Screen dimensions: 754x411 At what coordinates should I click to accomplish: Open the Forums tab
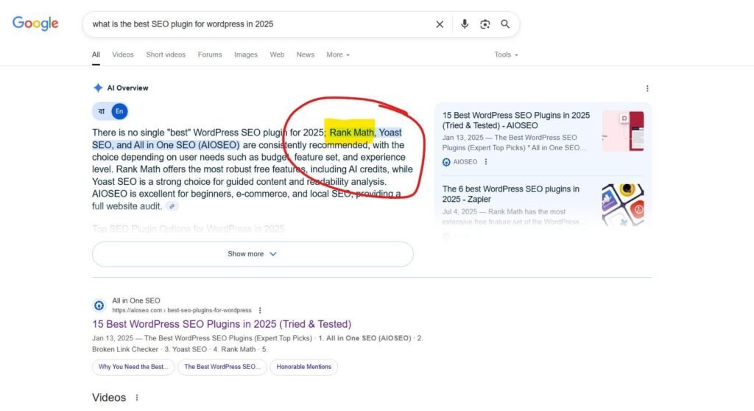coord(210,55)
